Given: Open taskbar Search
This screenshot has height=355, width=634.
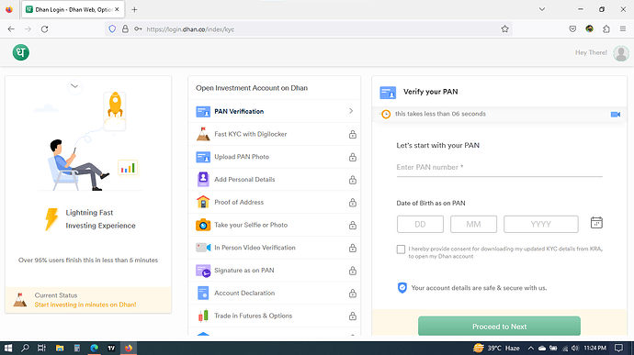Looking at the screenshot, I should click(x=25, y=348).
